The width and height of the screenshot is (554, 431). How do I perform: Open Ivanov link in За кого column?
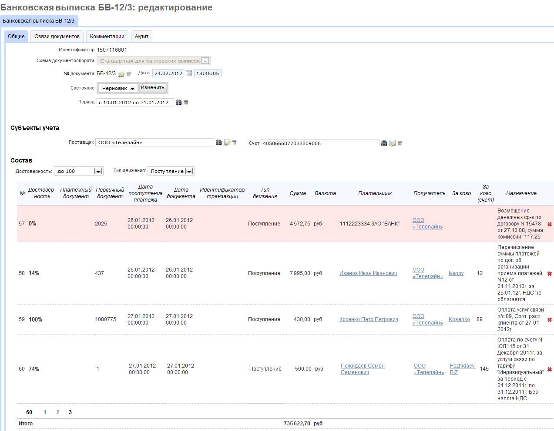(456, 273)
